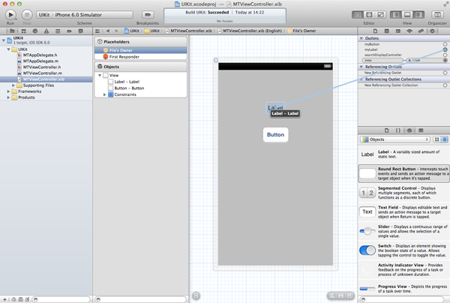450x303 pixels.
Task: Select the Switch object in library
Action: click(403, 250)
